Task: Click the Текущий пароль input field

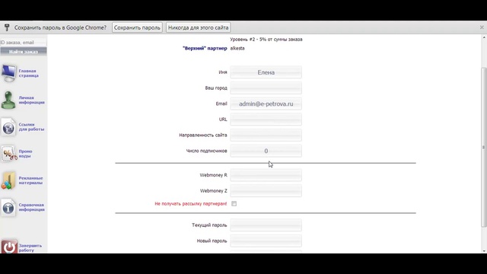Action: pyautogui.click(x=266, y=225)
